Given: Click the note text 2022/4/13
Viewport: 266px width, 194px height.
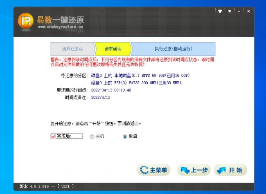Looking at the screenshot, I should pyautogui.click(x=101, y=98).
